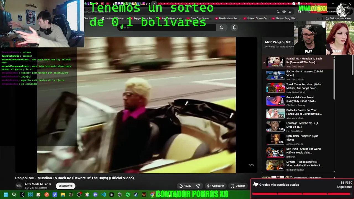This screenshot has width=354, height=199.
Task: Play Tunak Tunak Tun video thumbnail
Action: coord(275,88)
